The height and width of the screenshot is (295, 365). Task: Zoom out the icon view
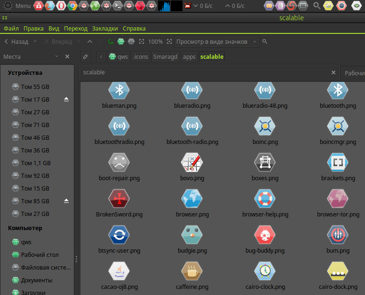(x=141, y=42)
